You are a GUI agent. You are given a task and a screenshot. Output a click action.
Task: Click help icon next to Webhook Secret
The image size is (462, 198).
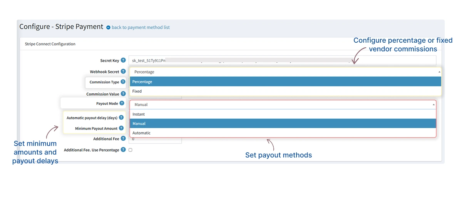[x=123, y=72]
